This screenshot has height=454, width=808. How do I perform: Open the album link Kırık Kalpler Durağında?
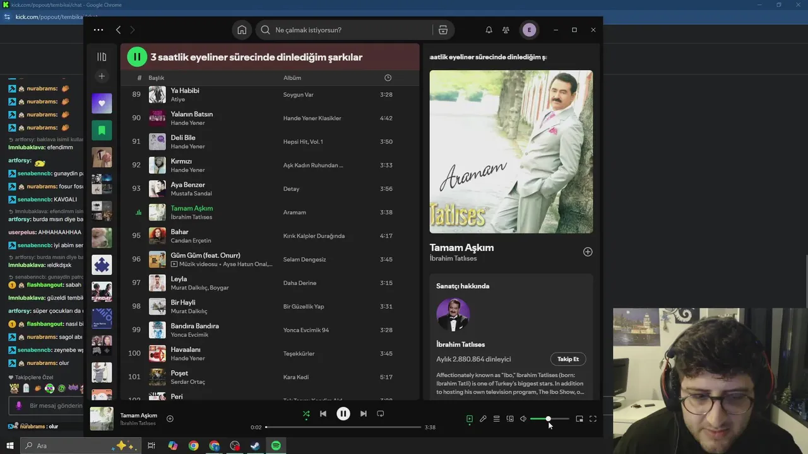314,236
